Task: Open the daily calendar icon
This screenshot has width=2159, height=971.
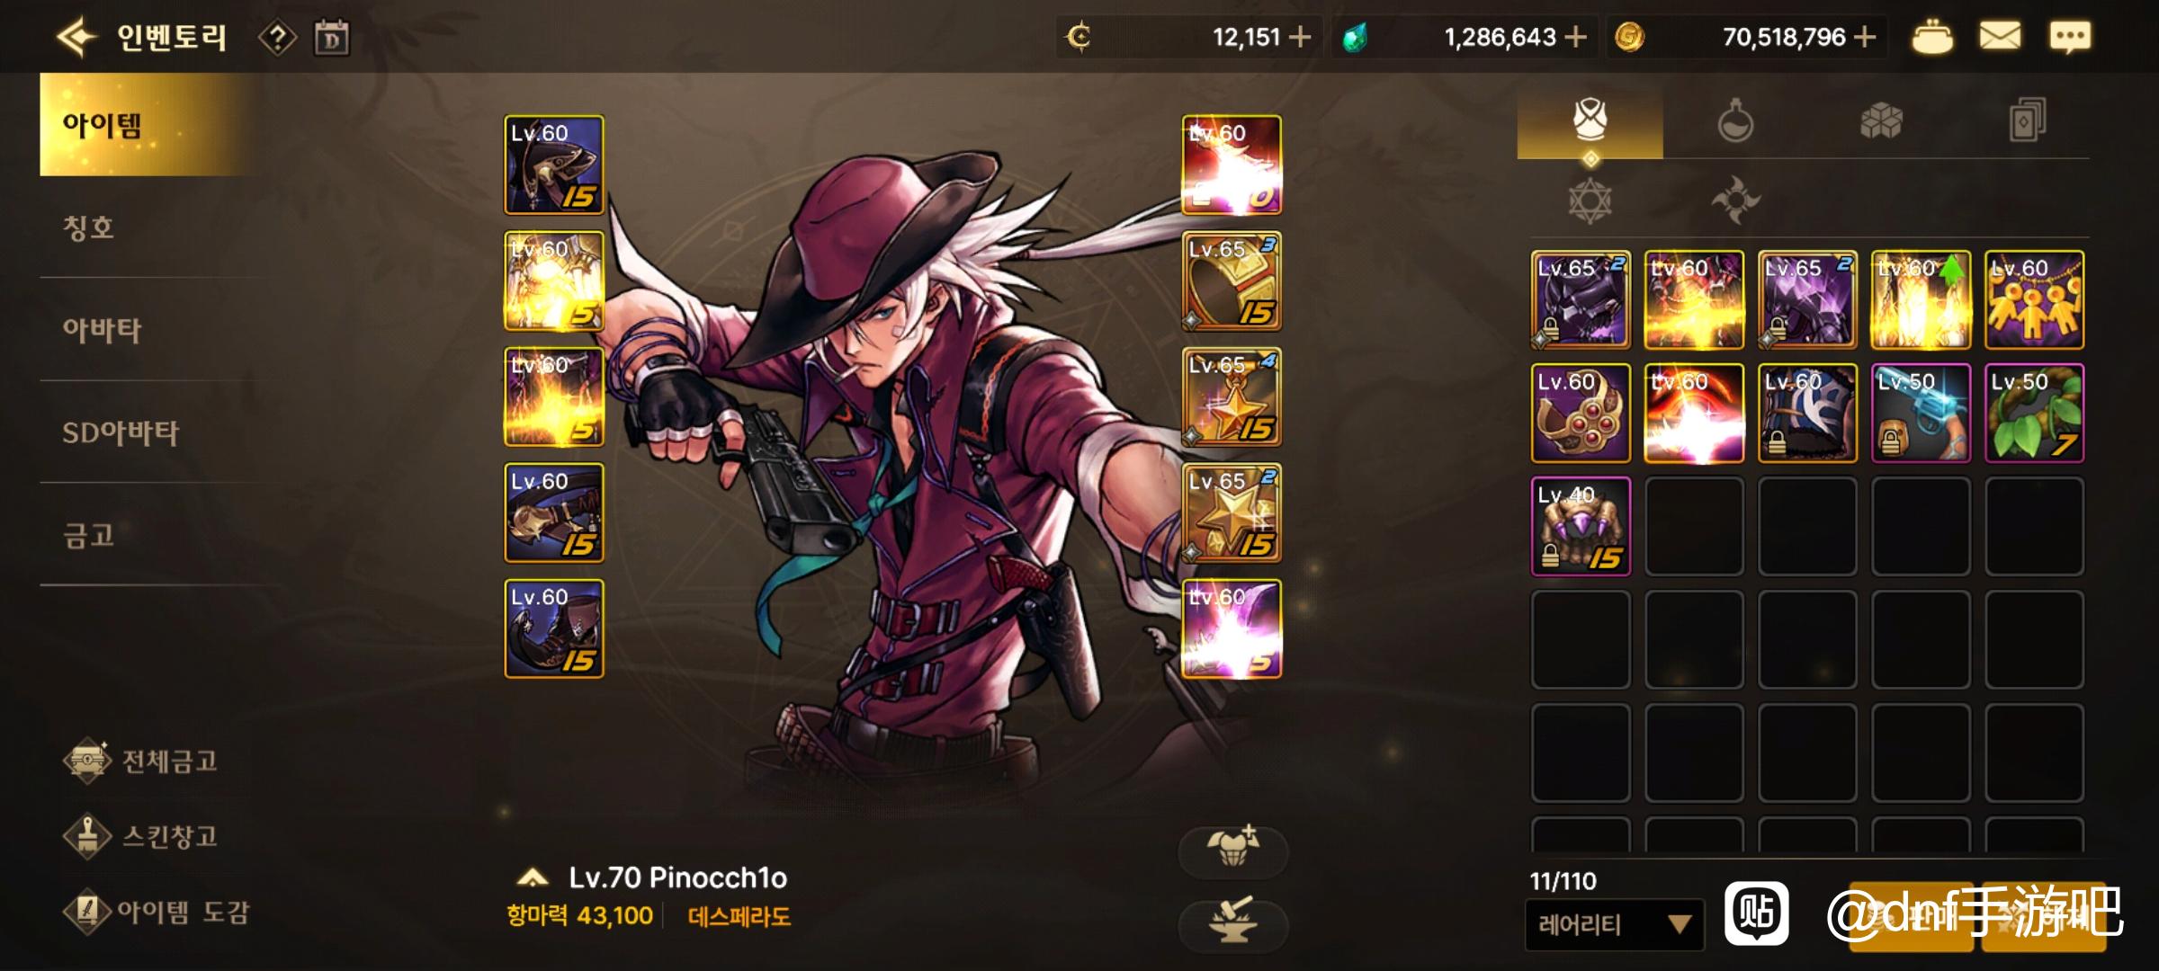Action: point(331,38)
